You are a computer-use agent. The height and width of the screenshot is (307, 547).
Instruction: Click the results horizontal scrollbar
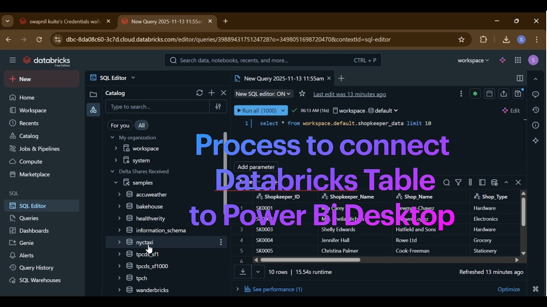tap(310, 260)
